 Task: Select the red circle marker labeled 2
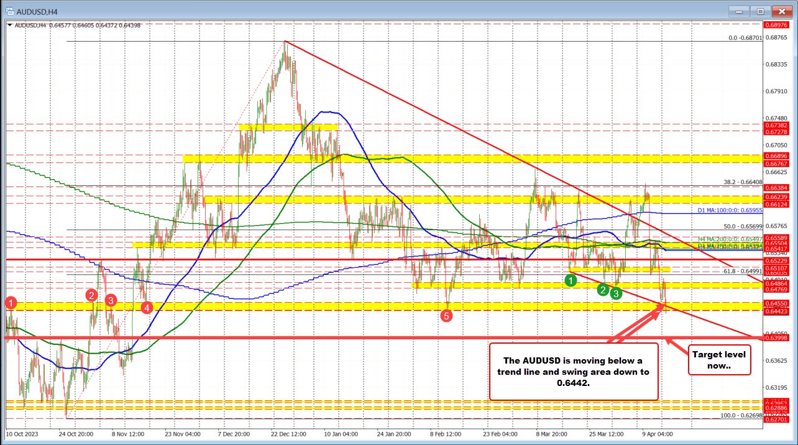(x=91, y=296)
